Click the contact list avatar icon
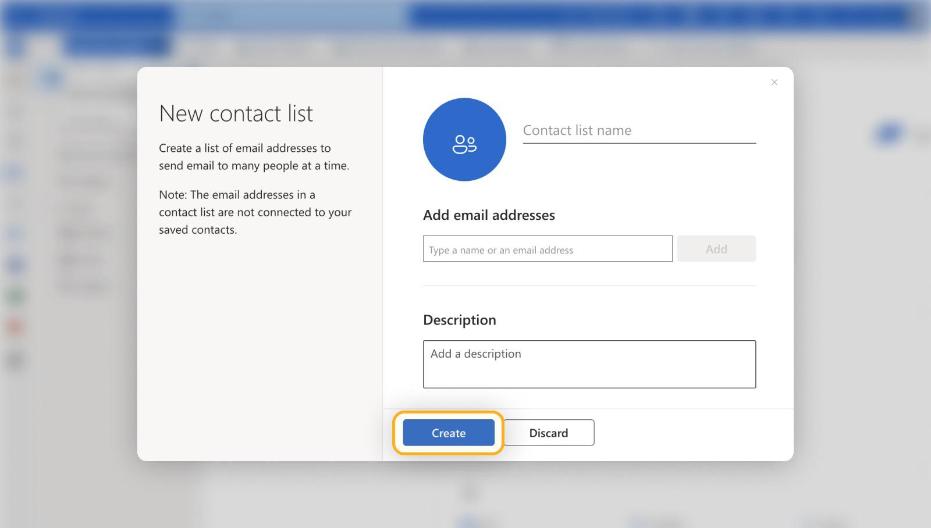 coord(464,140)
